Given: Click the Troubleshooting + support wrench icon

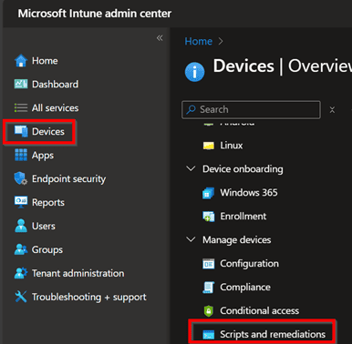Looking at the screenshot, I should (x=21, y=297).
